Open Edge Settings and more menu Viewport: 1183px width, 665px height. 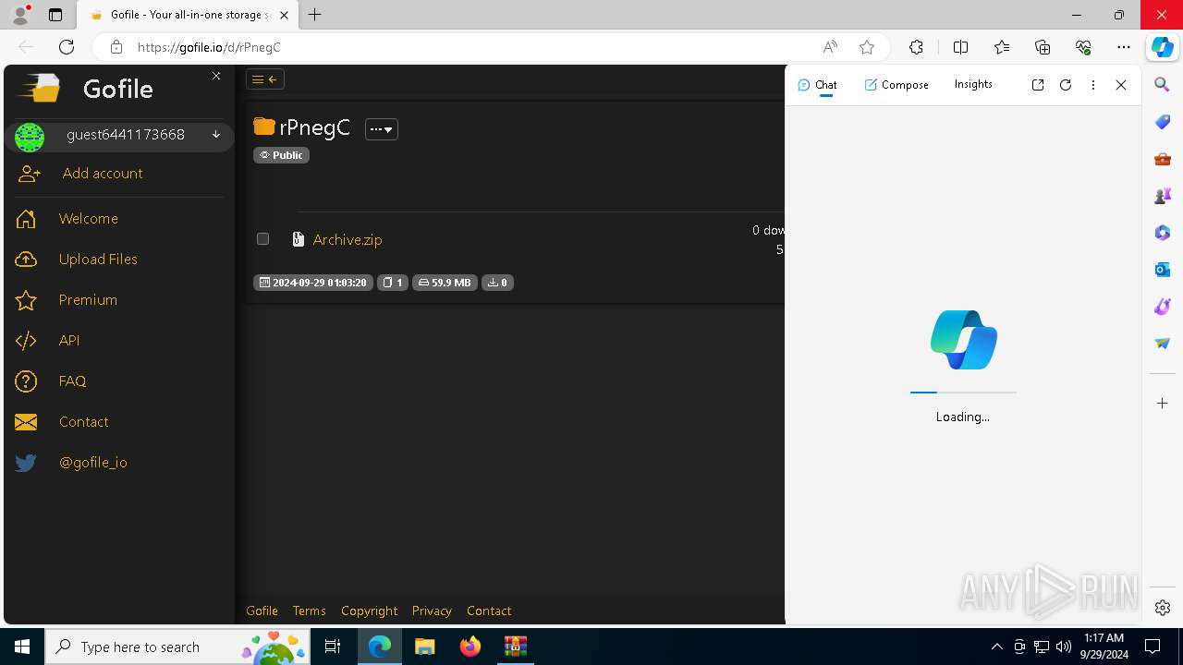1124,47
